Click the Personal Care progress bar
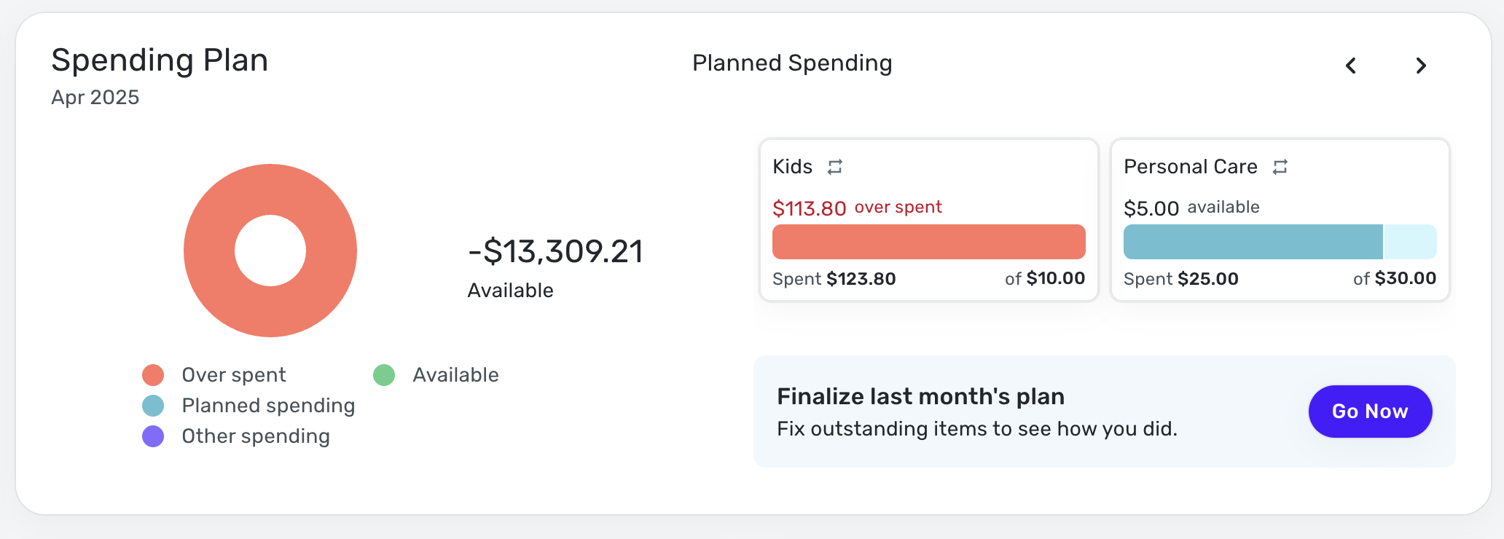This screenshot has width=1504, height=539. pos(1280,242)
